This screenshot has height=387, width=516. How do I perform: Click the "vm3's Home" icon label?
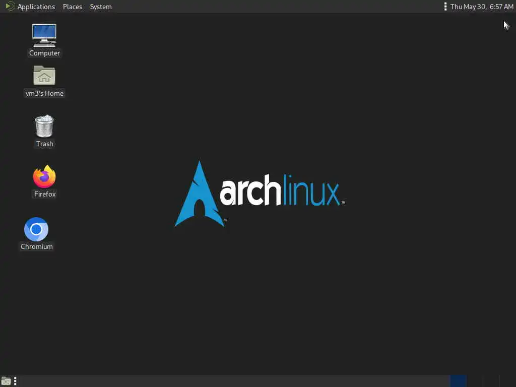44,93
